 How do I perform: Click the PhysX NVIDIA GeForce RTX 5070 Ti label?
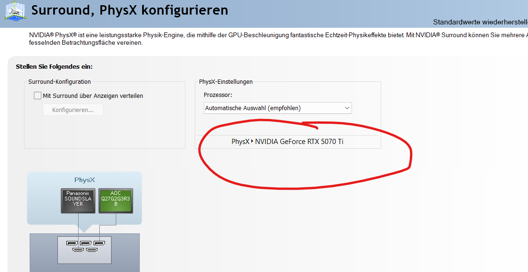point(287,142)
